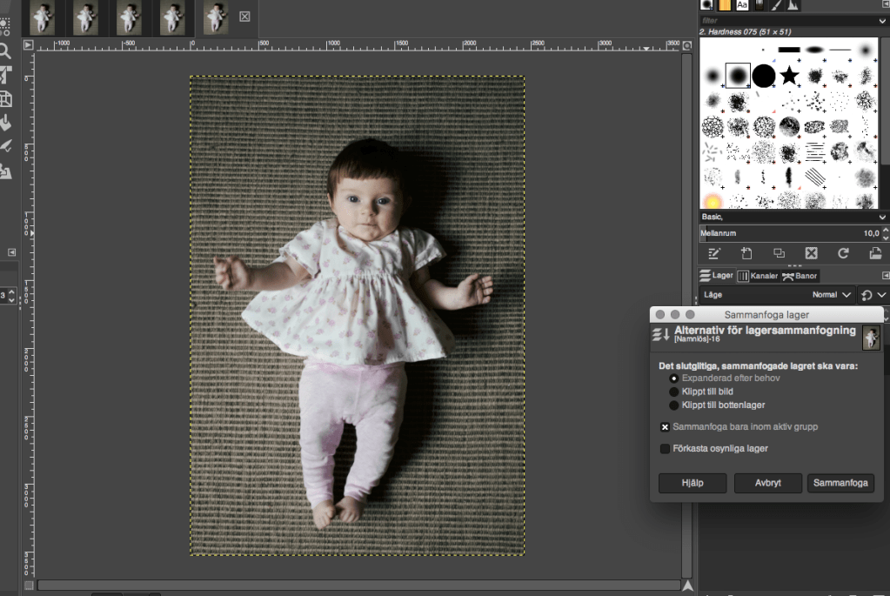Click the delete brush icon
The height and width of the screenshot is (596, 890).
click(811, 253)
